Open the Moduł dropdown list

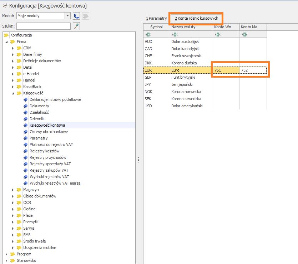click(67, 16)
